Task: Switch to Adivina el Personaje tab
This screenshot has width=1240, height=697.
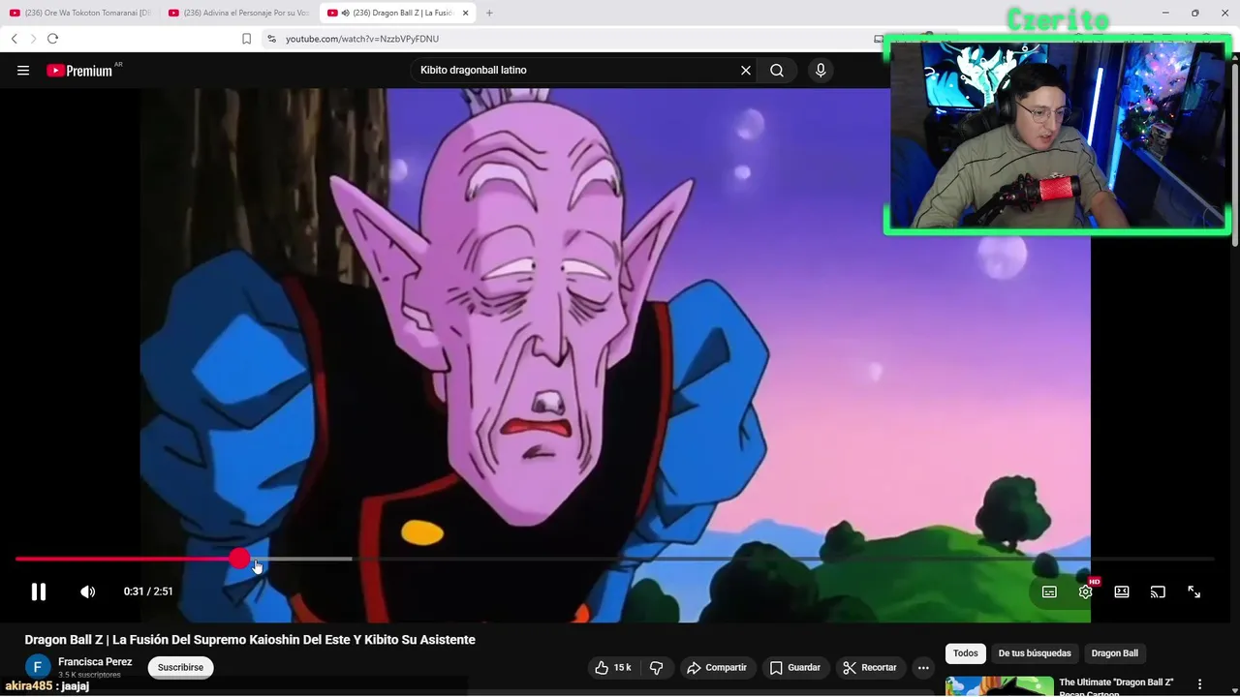Action: coord(239,13)
